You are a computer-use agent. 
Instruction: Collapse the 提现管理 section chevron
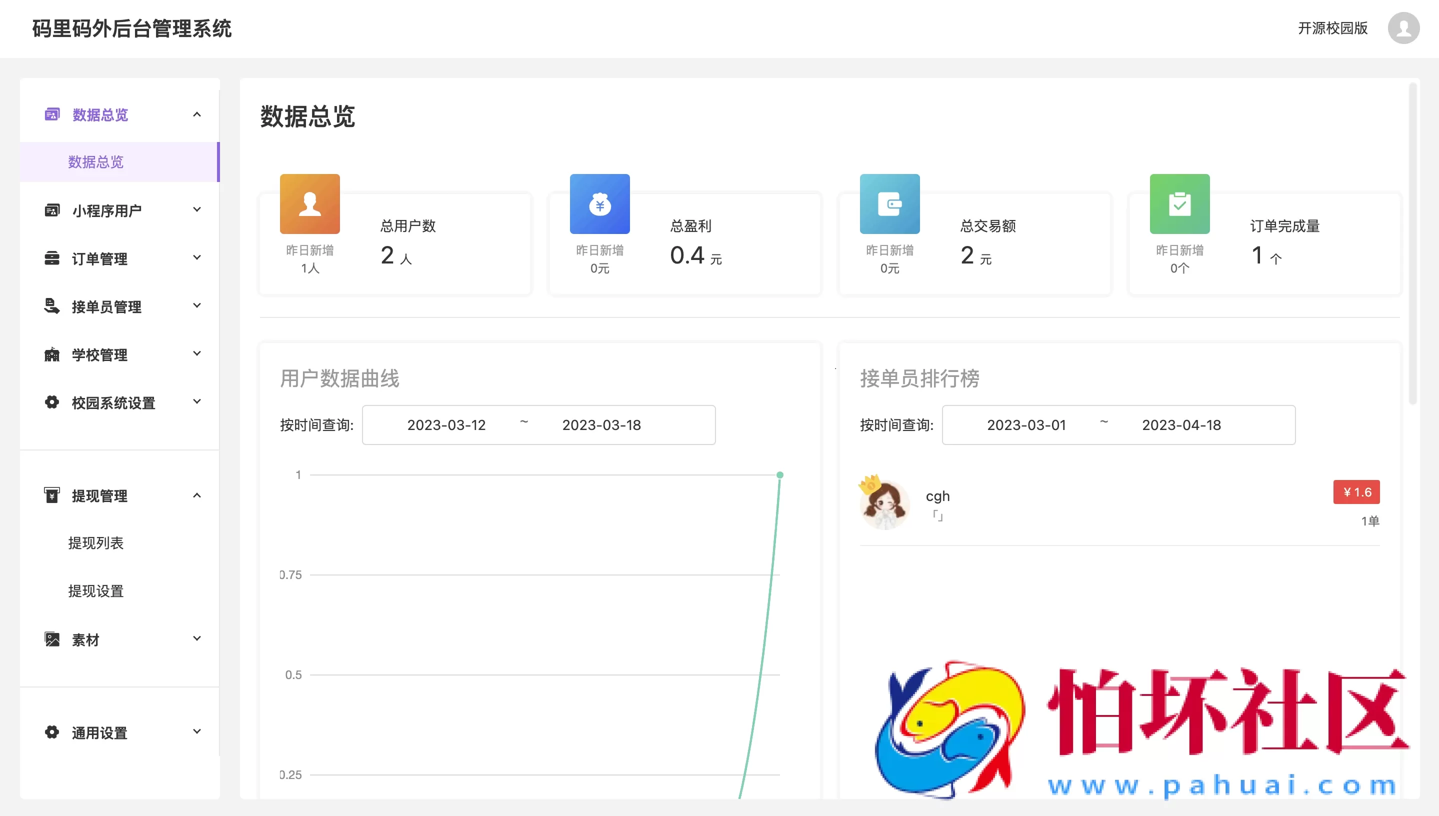[x=196, y=495]
